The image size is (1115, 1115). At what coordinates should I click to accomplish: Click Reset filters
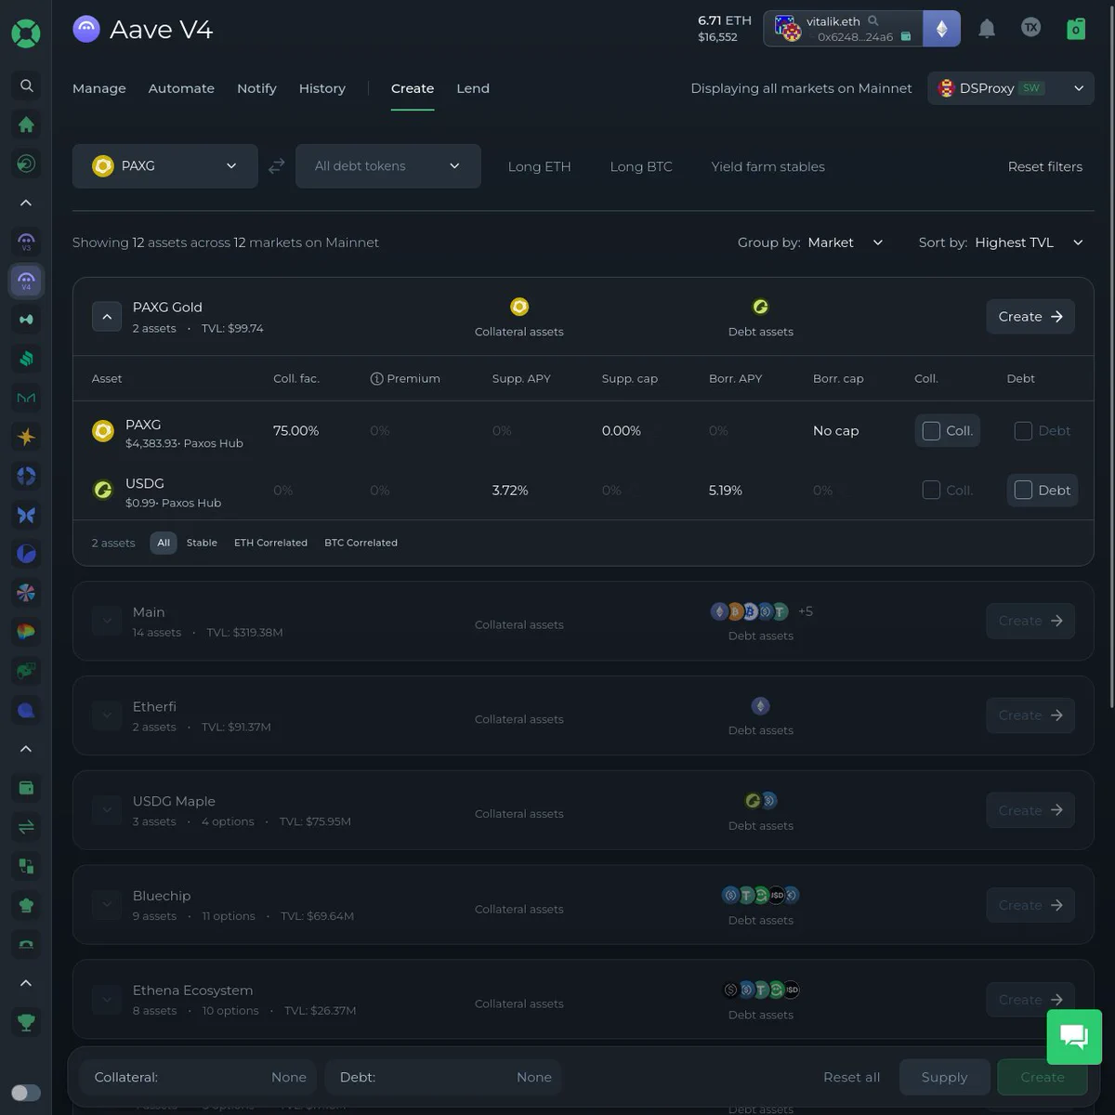(x=1045, y=166)
